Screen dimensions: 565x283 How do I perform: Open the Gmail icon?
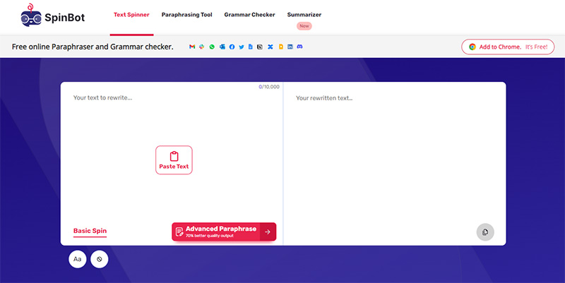[x=192, y=47]
